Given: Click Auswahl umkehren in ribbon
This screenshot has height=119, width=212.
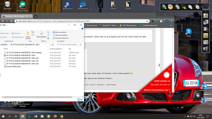Looking at the screenshot, I should point(60,38).
